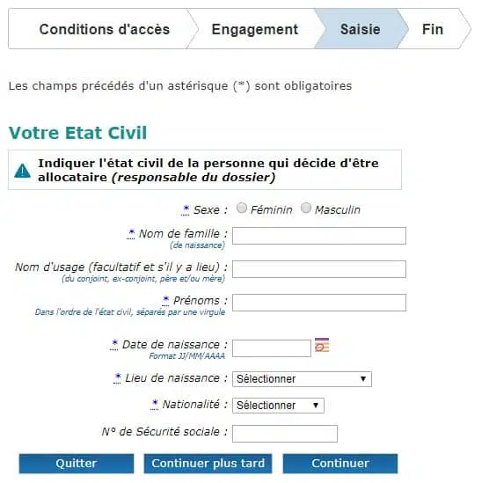
Task: Select the Masculin radio button
Action: [x=306, y=209]
